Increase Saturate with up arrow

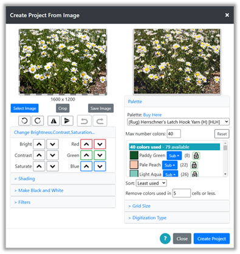click(39, 166)
